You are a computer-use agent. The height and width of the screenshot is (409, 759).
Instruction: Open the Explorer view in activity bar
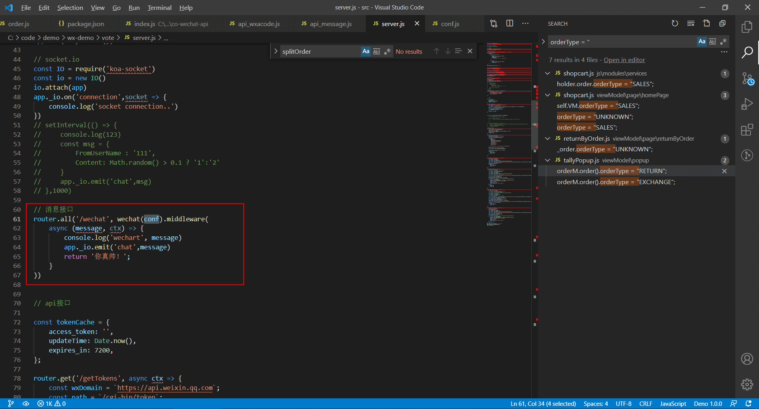(747, 27)
